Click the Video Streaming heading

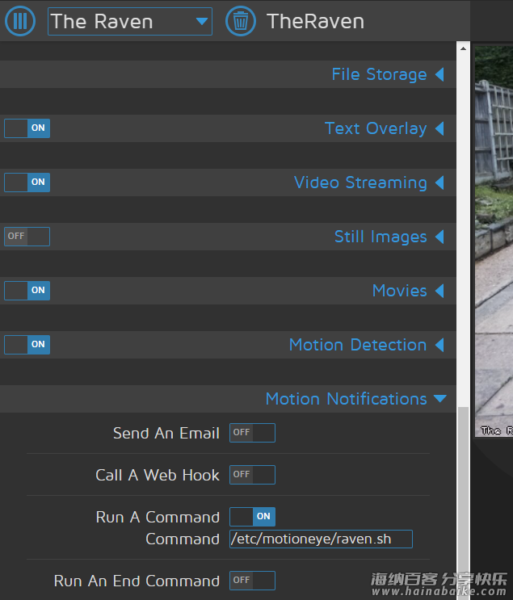360,183
